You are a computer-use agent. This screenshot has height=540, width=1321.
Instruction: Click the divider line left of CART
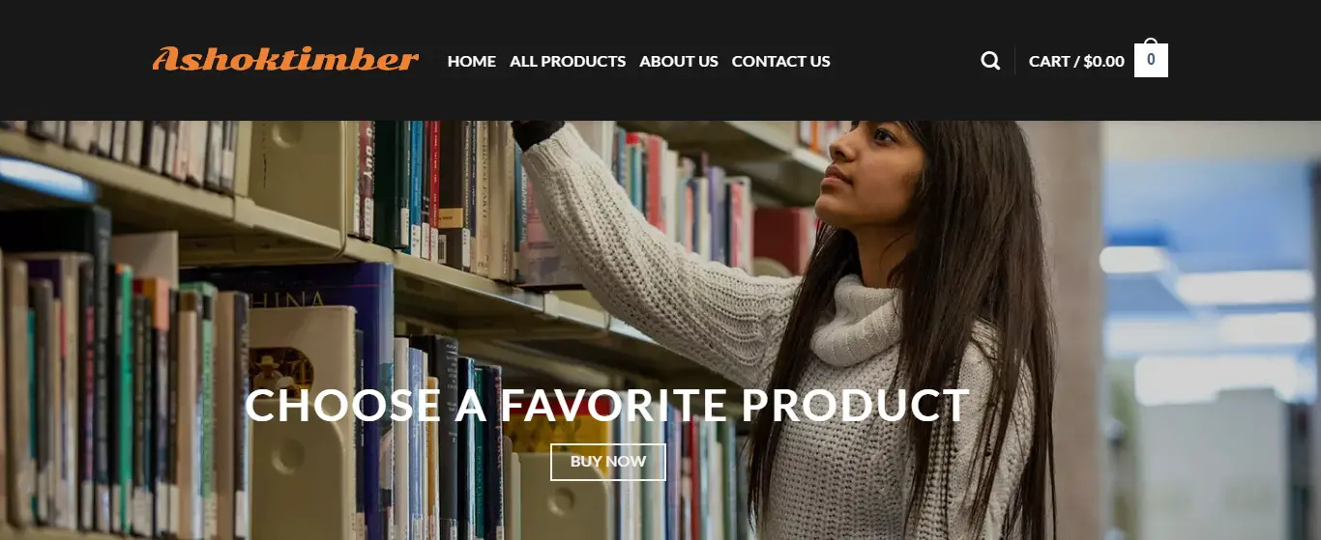click(1014, 61)
